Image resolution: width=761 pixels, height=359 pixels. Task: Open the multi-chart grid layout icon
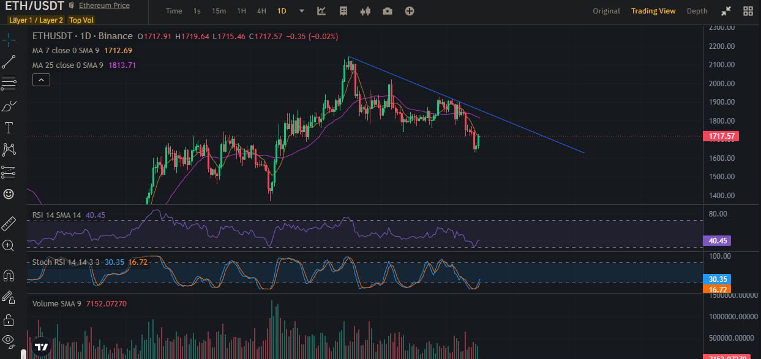[x=748, y=11]
